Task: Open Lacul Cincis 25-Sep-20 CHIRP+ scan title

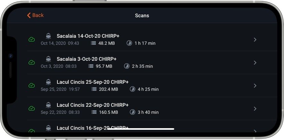Action: point(93,82)
